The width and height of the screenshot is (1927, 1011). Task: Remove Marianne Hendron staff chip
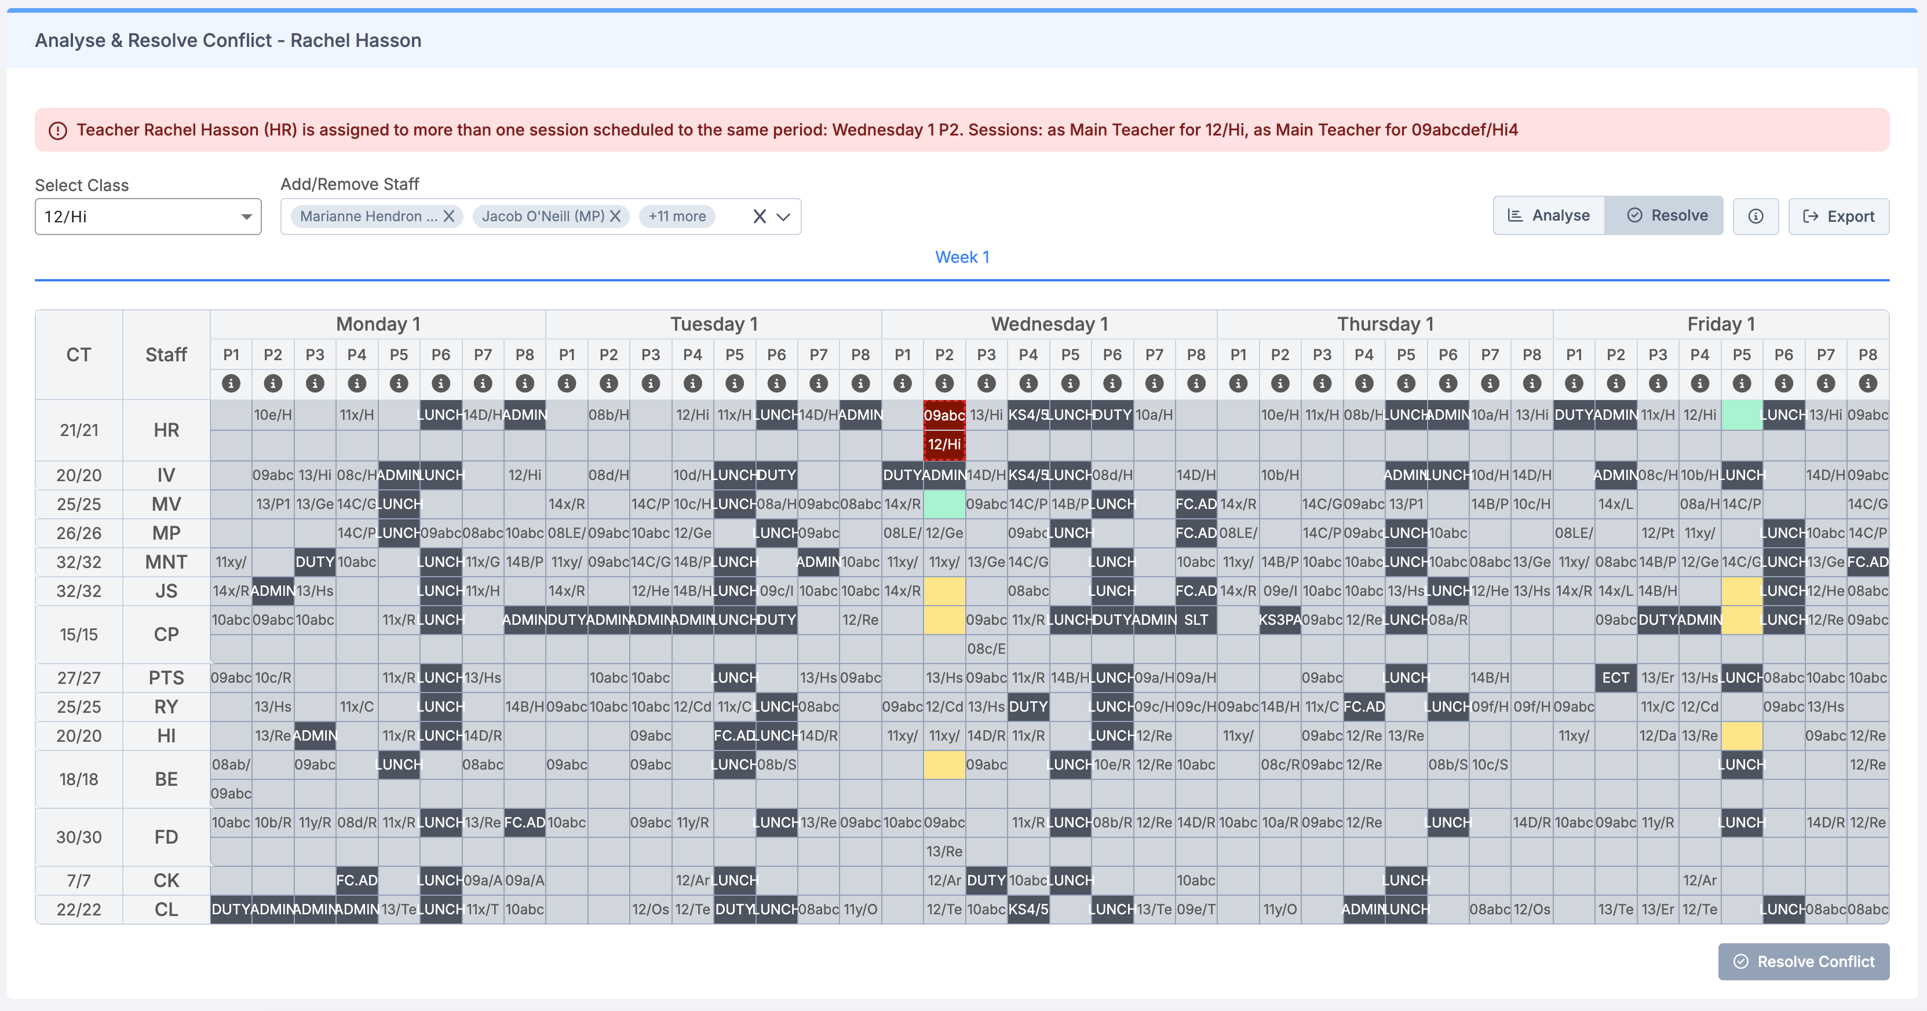pyautogui.click(x=449, y=216)
